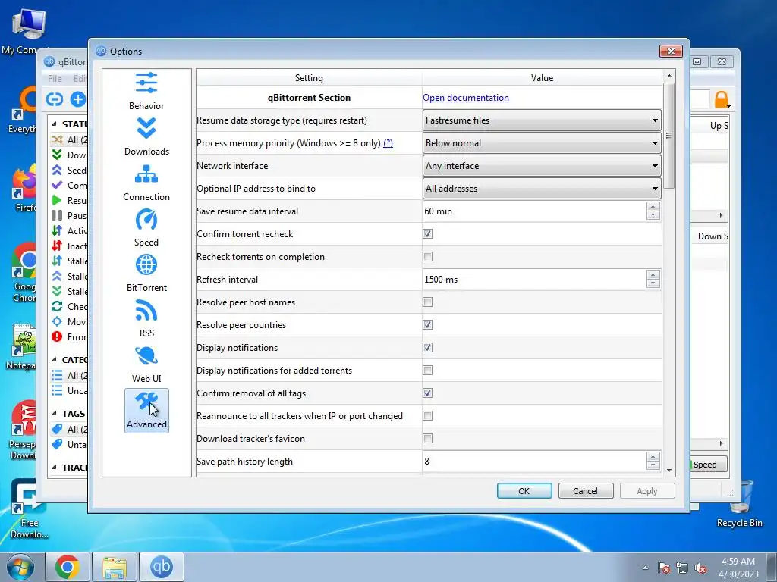Open the RSS options page
Screen dimensions: 777x582
click(x=146, y=319)
